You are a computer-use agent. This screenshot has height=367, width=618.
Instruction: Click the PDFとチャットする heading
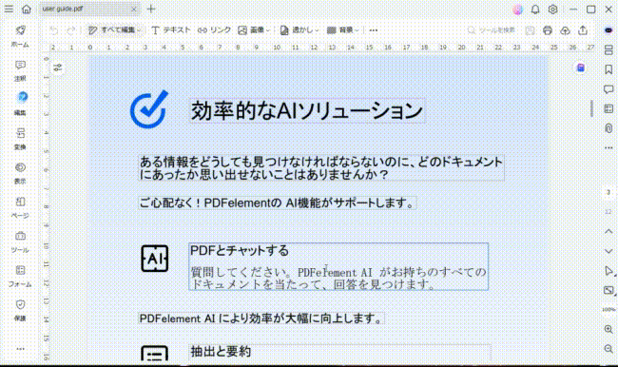tap(240, 251)
